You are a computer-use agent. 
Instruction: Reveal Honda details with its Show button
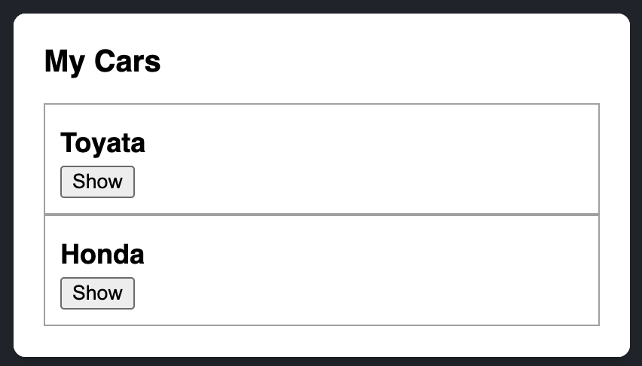[x=97, y=293]
